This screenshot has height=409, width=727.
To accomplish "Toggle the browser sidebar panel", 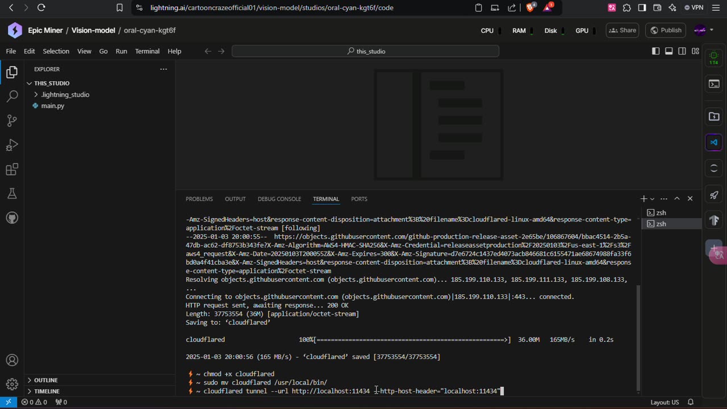I will click(642, 7).
